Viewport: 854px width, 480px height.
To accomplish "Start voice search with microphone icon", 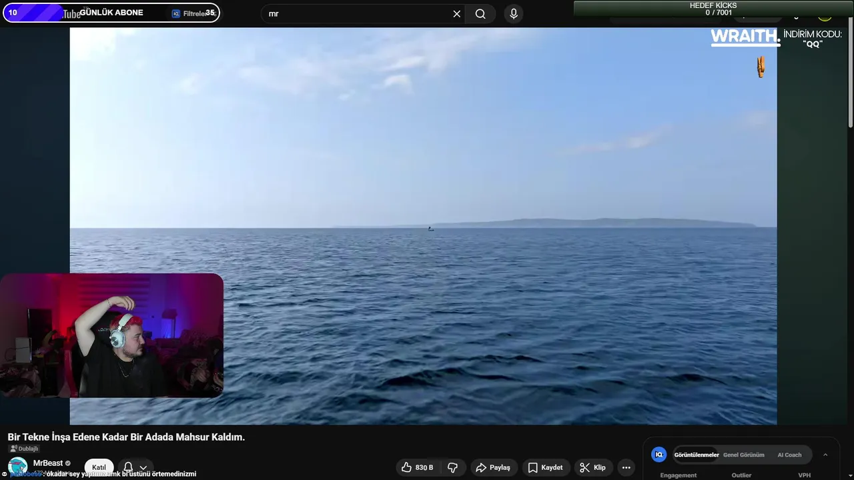I will click(x=514, y=14).
